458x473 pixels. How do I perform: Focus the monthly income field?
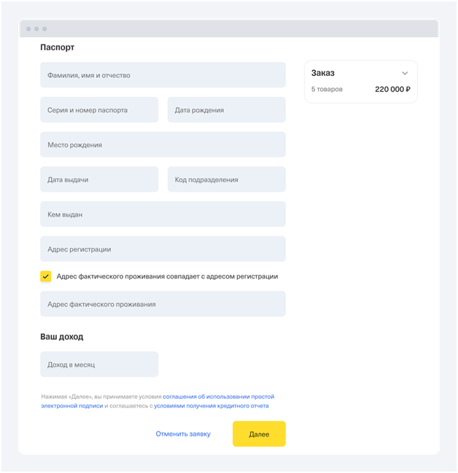tap(99, 364)
